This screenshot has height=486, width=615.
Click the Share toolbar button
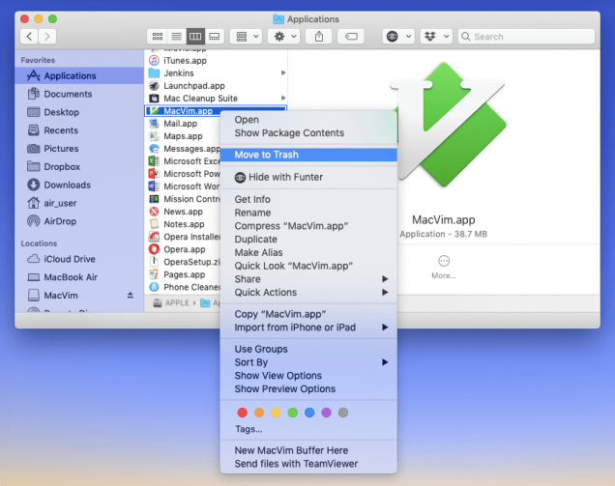coord(319,37)
